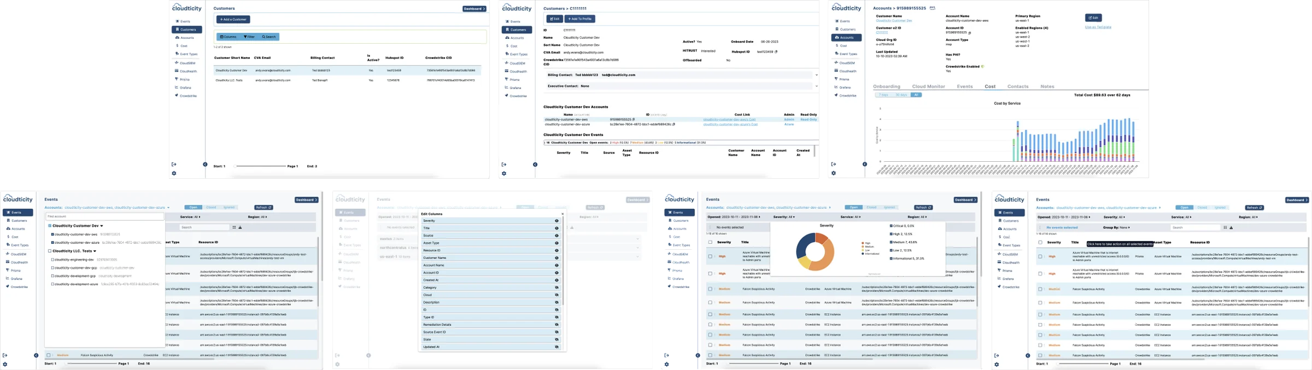This screenshot has width=1312, height=370.
Task: Click Use as Template link
Action: pos(1098,27)
